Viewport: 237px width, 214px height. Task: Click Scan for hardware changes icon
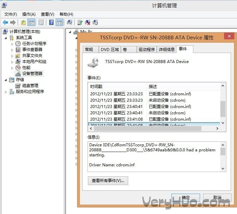tap(70, 23)
